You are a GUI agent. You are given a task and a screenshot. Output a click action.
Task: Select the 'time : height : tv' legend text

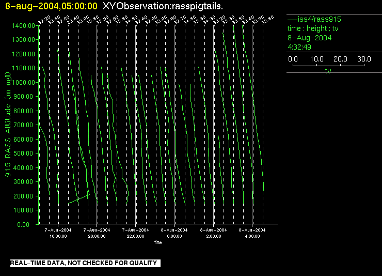point(313,28)
